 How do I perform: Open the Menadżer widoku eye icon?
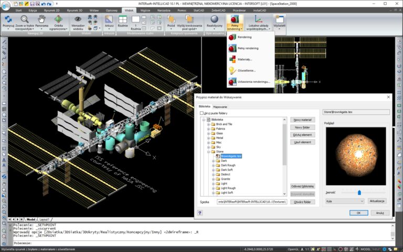pos(78,20)
